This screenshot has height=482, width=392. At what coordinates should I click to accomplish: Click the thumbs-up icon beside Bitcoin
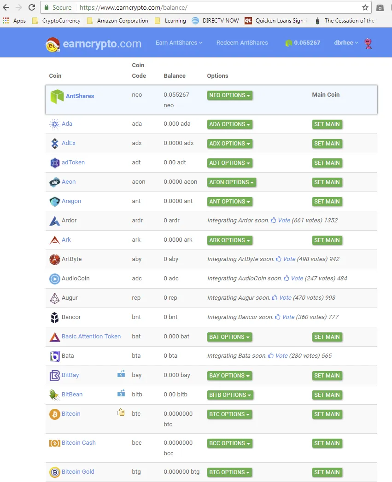[x=121, y=412]
